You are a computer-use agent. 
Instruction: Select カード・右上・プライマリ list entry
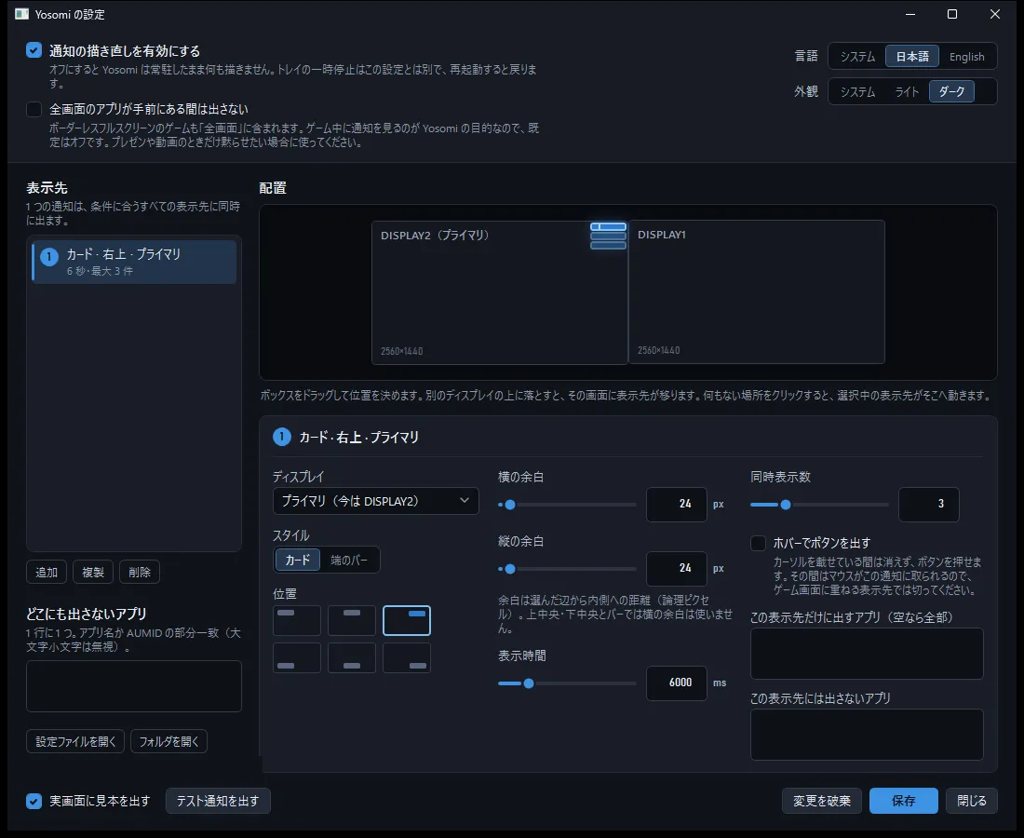(134, 262)
